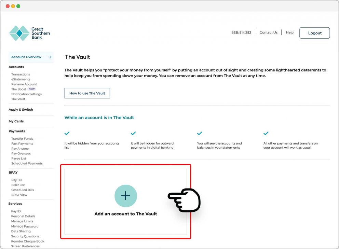Open Scheduled Bills

click(23, 190)
